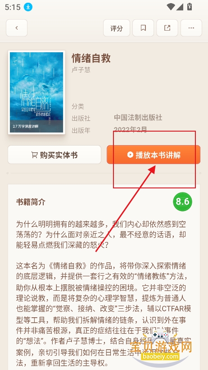The height and width of the screenshot is (370, 208).
Task: Open the 评分 rating button
Action: [x=117, y=28]
